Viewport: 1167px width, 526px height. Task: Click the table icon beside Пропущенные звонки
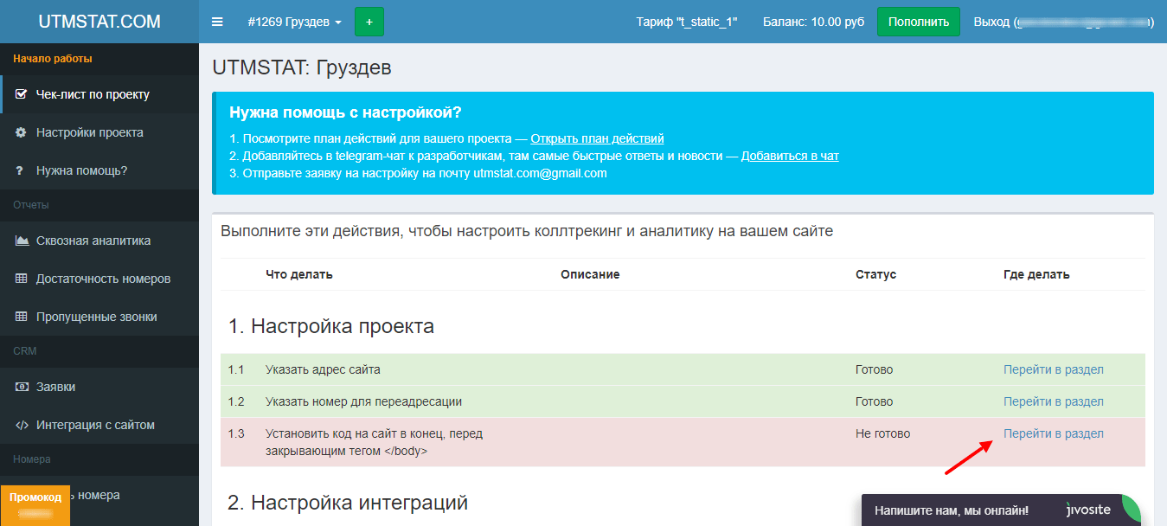pos(22,317)
